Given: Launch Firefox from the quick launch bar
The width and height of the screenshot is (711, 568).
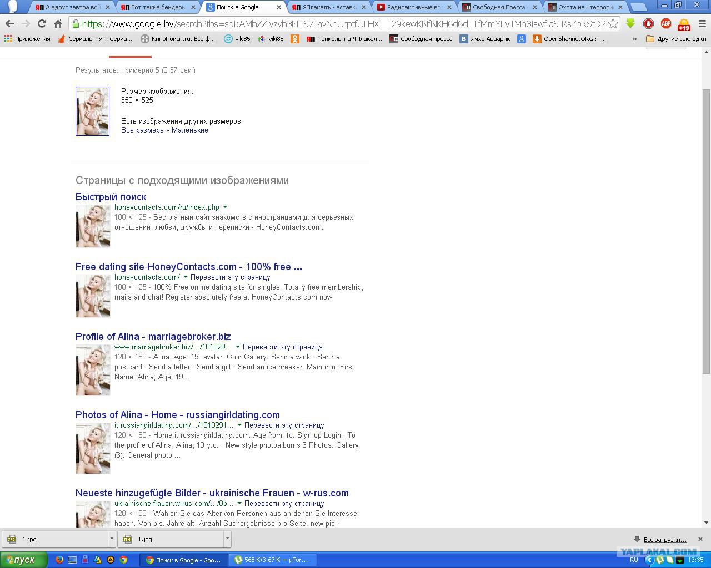Looking at the screenshot, I should pos(59,560).
